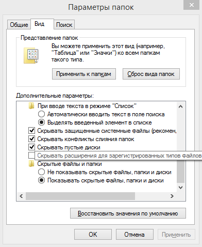Uncheck Скрывать пустые диски
202x247 pixels.
point(31,147)
